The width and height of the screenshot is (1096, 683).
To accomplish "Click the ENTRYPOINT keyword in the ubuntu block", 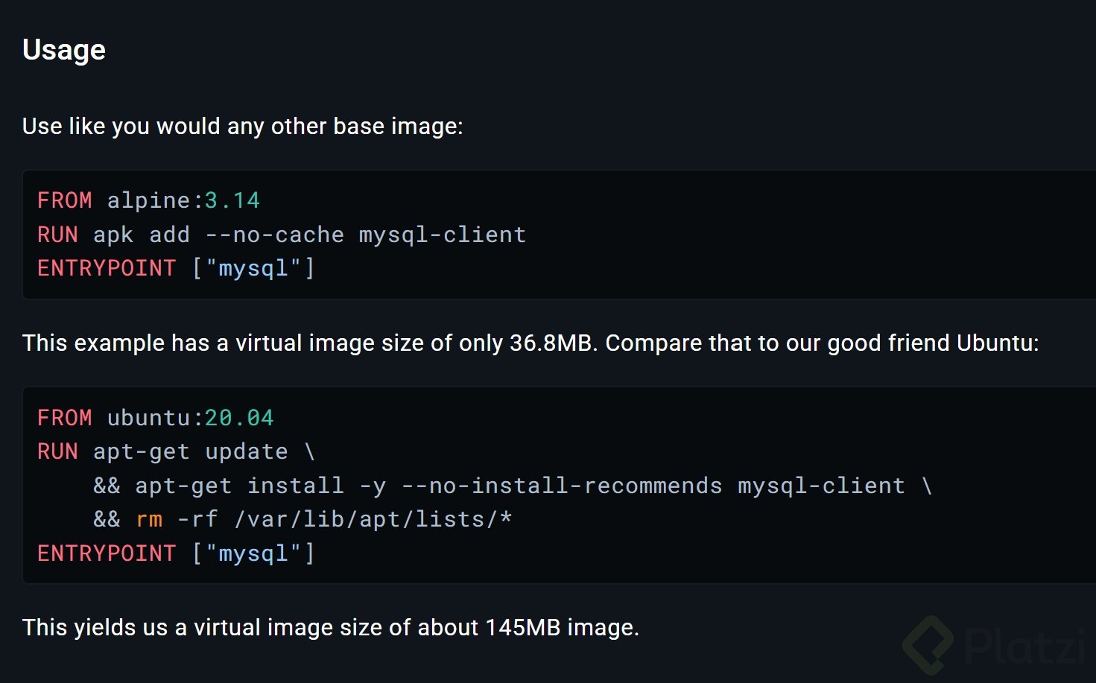I will point(107,553).
